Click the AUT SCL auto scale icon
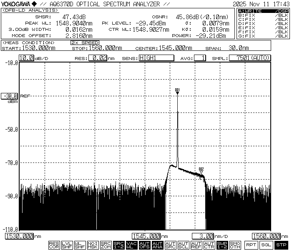The image size is (292, 250). [183, 245]
